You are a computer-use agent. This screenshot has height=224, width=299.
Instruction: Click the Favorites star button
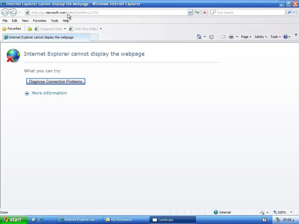[x=11, y=29]
